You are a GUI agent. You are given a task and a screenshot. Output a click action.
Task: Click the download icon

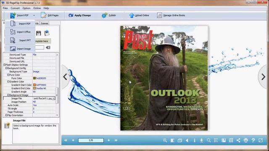point(201,141)
